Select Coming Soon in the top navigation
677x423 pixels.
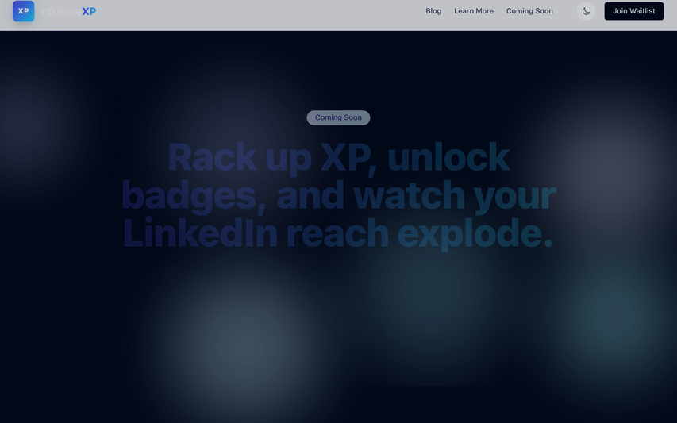(529, 11)
